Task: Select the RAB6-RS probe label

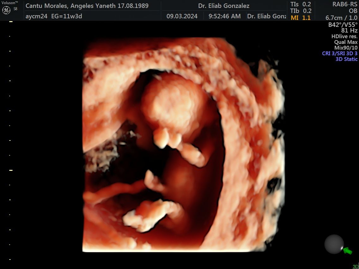Action: tap(345, 4)
